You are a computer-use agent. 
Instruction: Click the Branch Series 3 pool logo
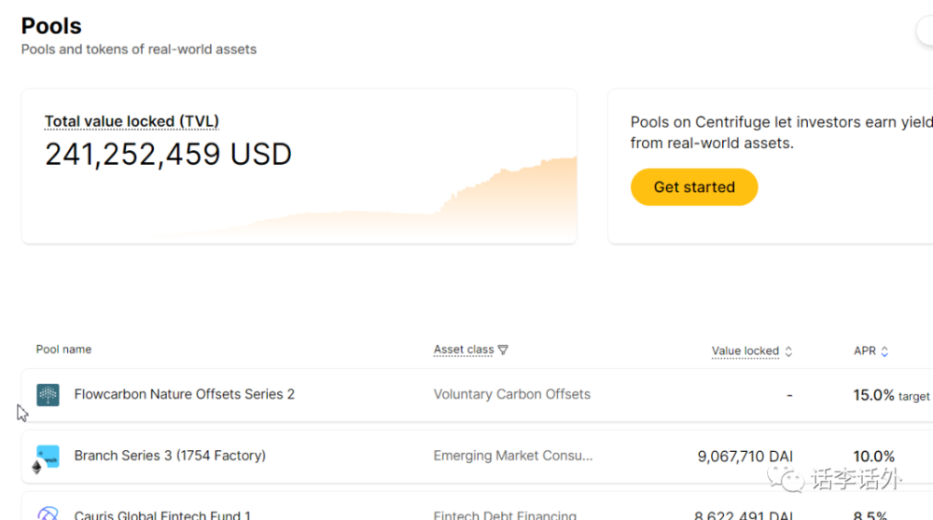click(48, 457)
